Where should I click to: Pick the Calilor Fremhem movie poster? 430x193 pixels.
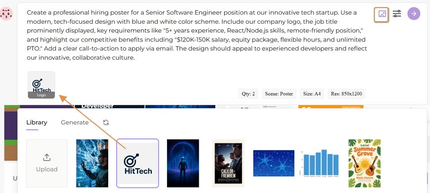coord(228,163)
